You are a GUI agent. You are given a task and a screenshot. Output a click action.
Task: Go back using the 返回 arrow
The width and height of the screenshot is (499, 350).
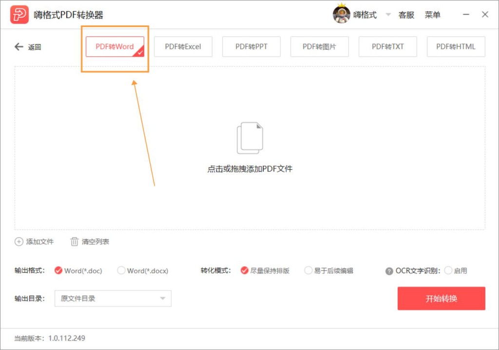point(19,47)
